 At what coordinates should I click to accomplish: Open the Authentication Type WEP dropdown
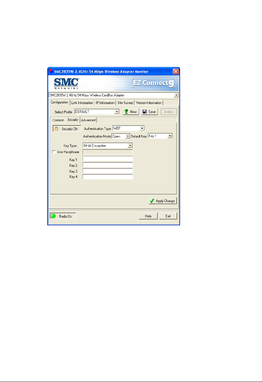(x=142, y=128)
